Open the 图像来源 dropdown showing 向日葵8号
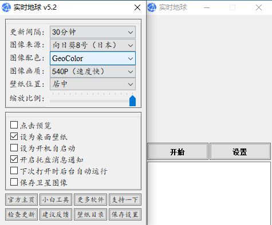The width and height of the screenshot is (272, 225). (x=93, y=45)
